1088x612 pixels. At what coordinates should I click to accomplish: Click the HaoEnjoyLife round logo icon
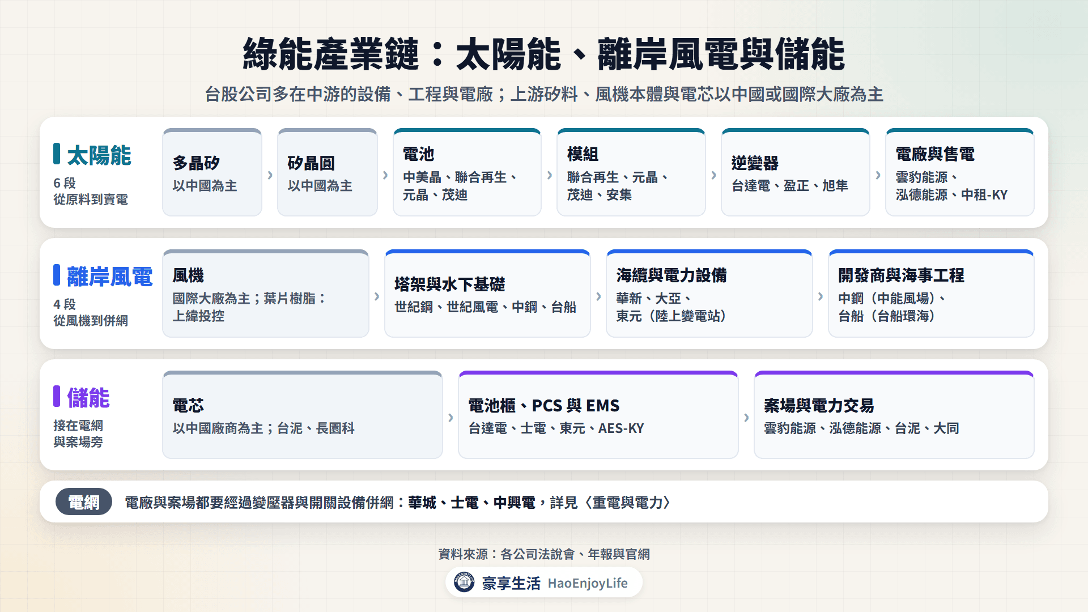tap(464, 583)
